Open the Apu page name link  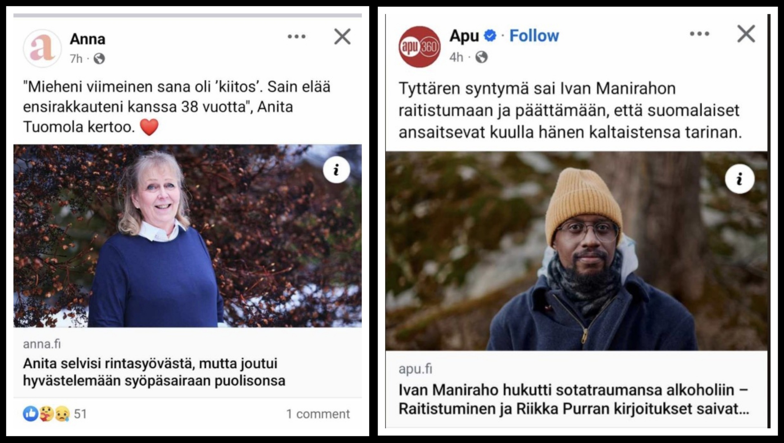[x=464, y=36]
